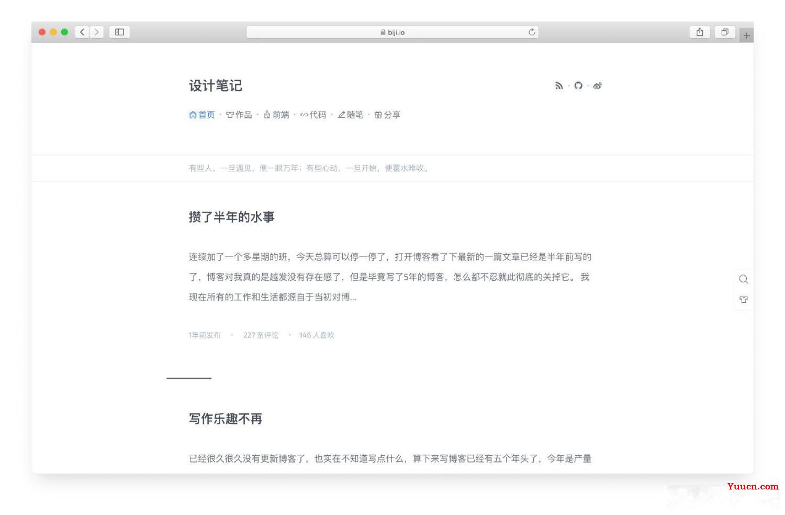Click the site title 设计笔记
Image resolution: width=785 pixels, height=515 pixels.
pyautogui.click(x=215, y=86)
